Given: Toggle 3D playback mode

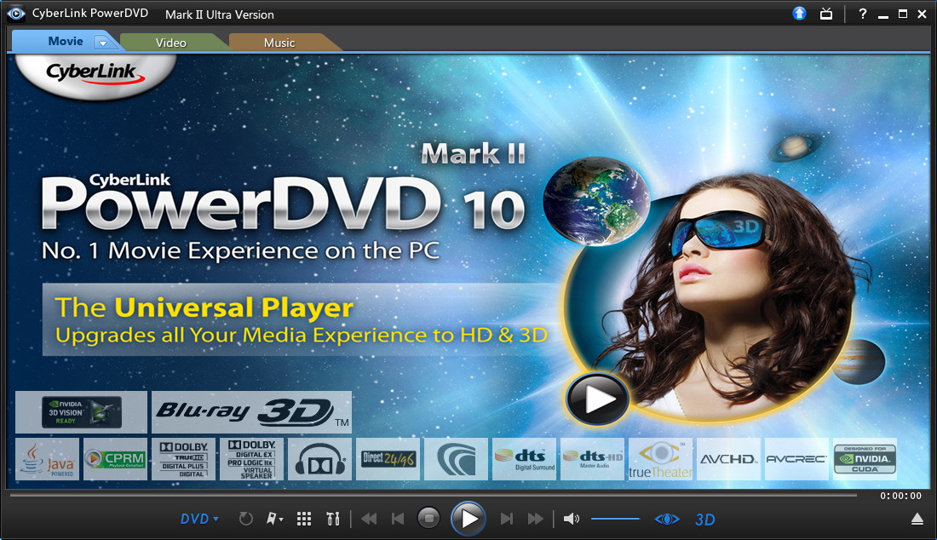Looking at the screenshot, I should pos(705,520).
